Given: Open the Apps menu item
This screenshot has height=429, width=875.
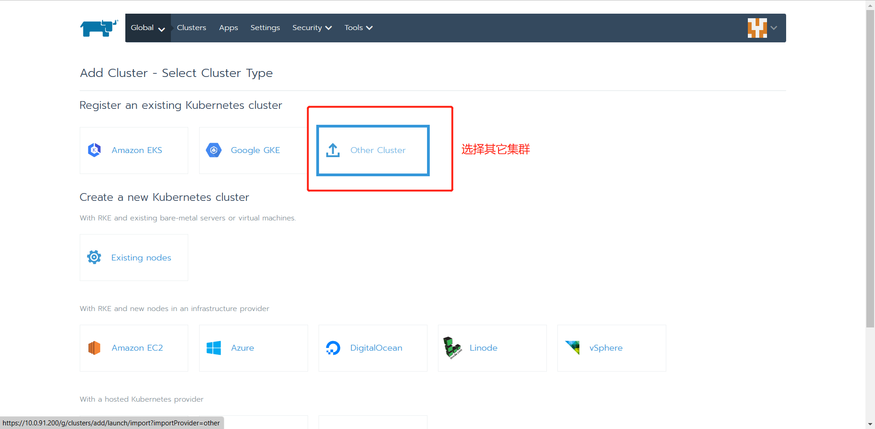Looking at the screenshot, I should [228, 27].
